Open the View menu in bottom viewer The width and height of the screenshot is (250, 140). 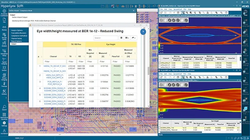coord(170,74)
